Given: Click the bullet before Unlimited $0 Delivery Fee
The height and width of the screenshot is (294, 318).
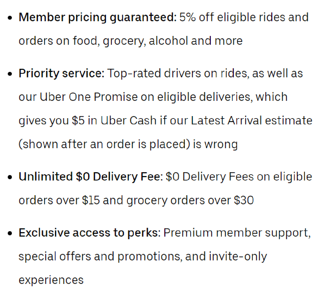Looking at the screenshot, I should (x=10, y=178).
